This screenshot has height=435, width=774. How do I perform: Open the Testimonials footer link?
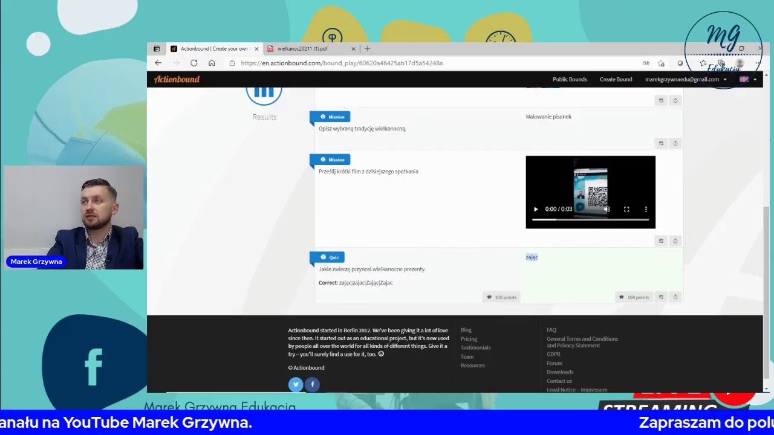475,347
